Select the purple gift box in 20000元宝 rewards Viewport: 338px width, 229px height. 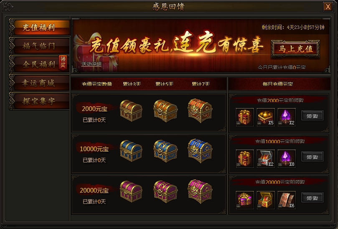click(x=245, y=200)
